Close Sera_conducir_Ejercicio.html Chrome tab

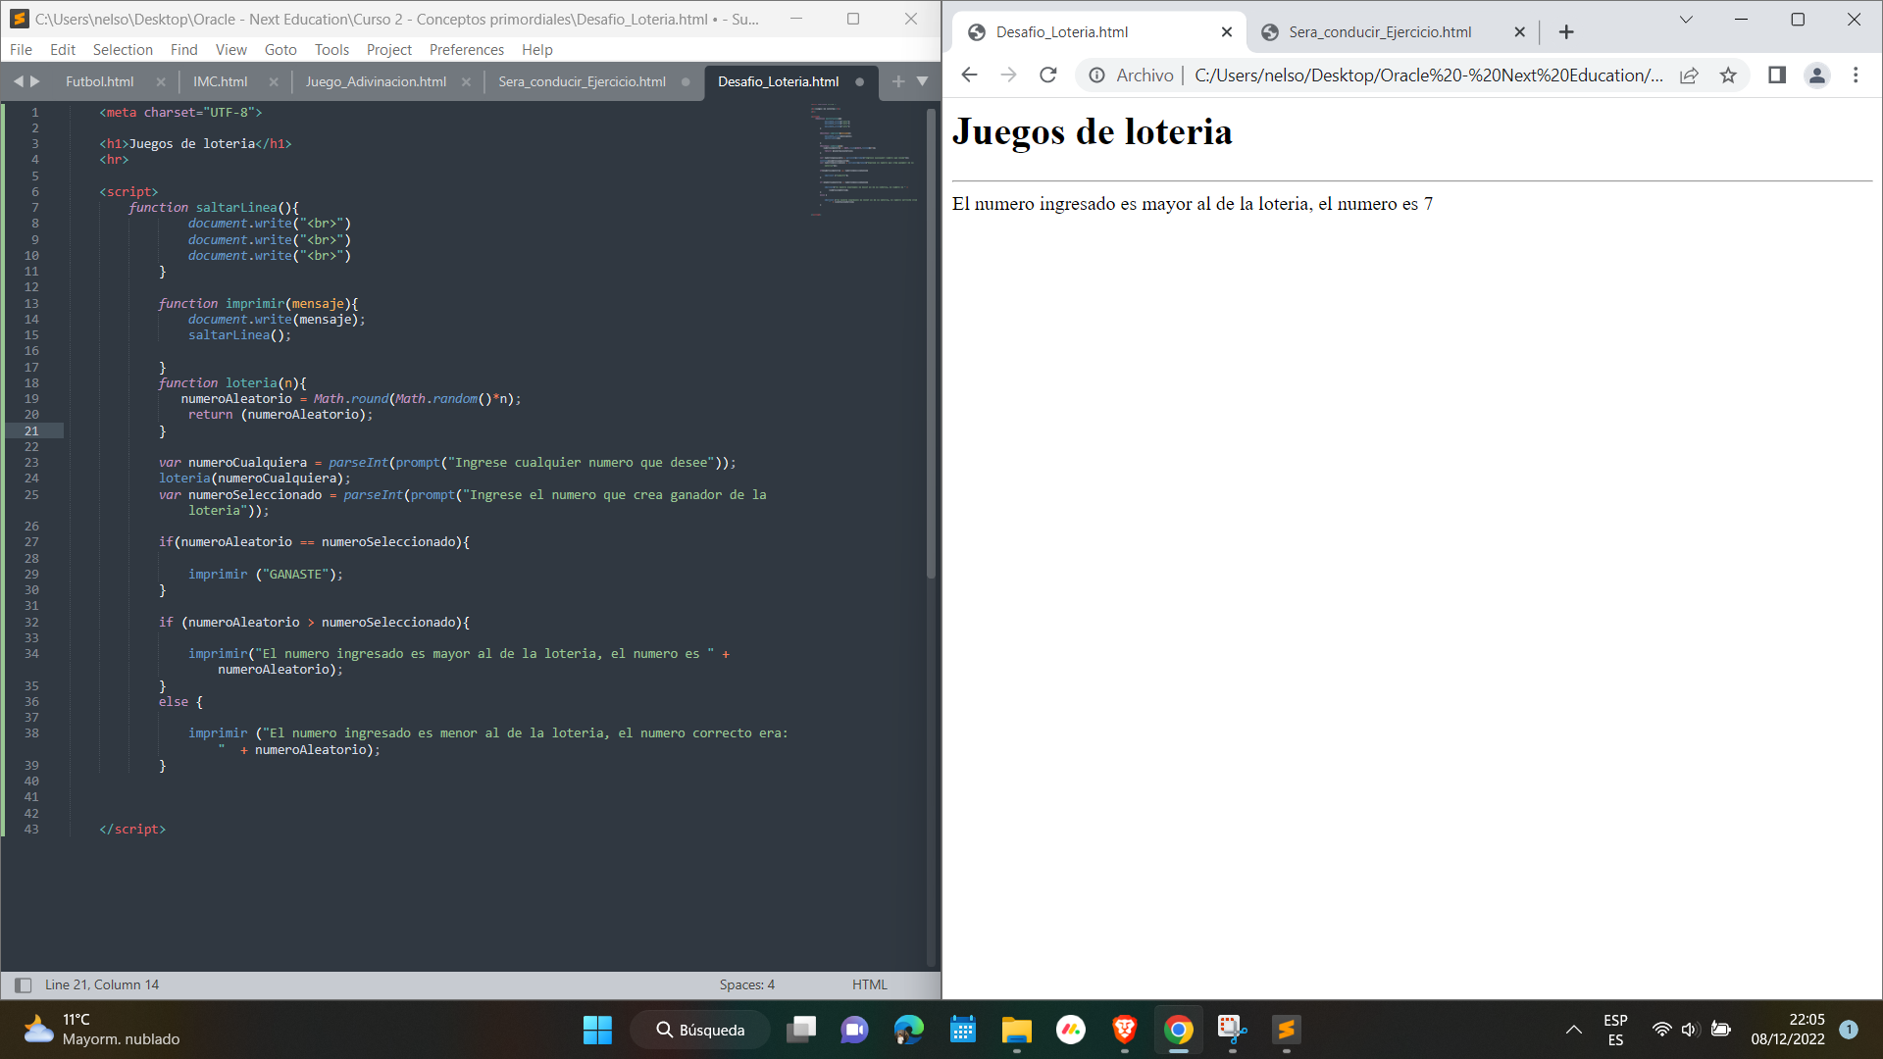click(x=1519, y=32)
